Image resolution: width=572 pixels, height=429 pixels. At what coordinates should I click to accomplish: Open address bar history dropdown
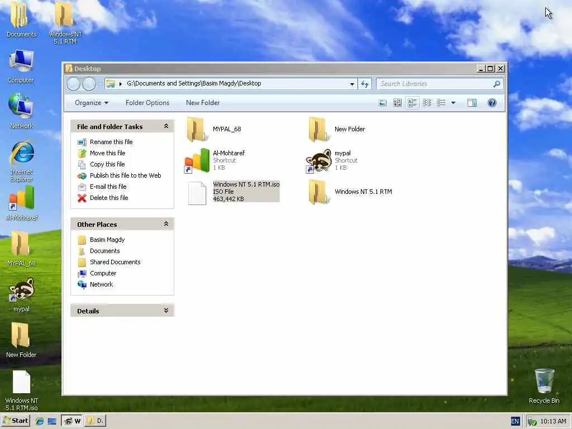(352, 84)
